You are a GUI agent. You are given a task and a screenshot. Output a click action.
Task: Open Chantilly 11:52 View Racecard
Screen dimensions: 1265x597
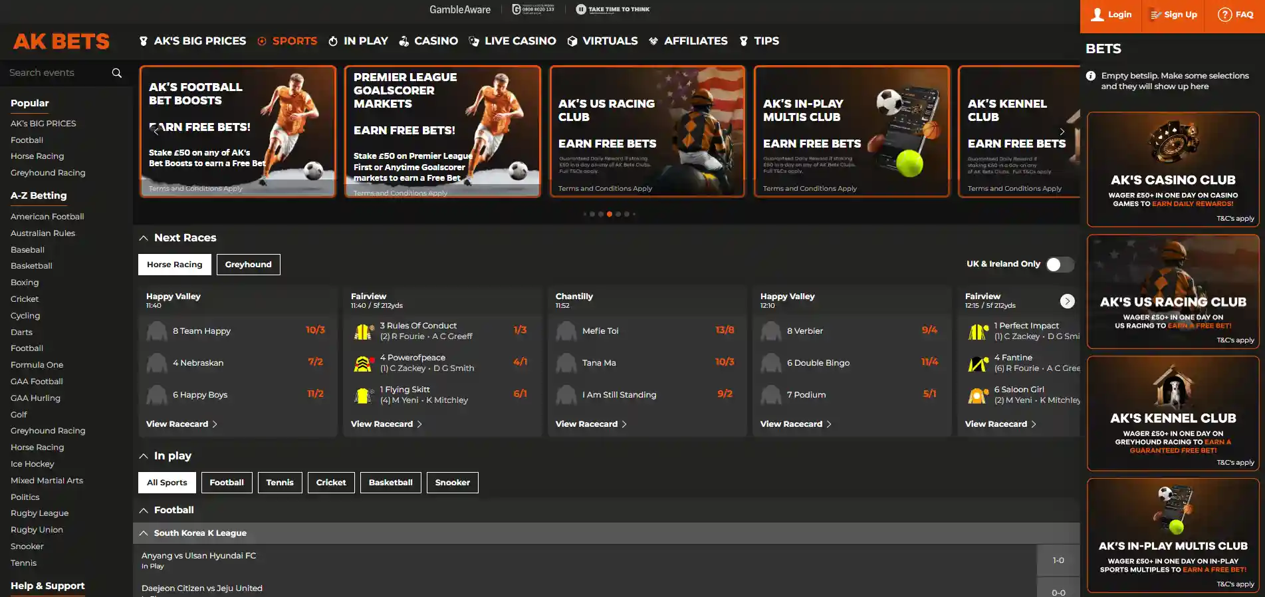click(591, 424)
